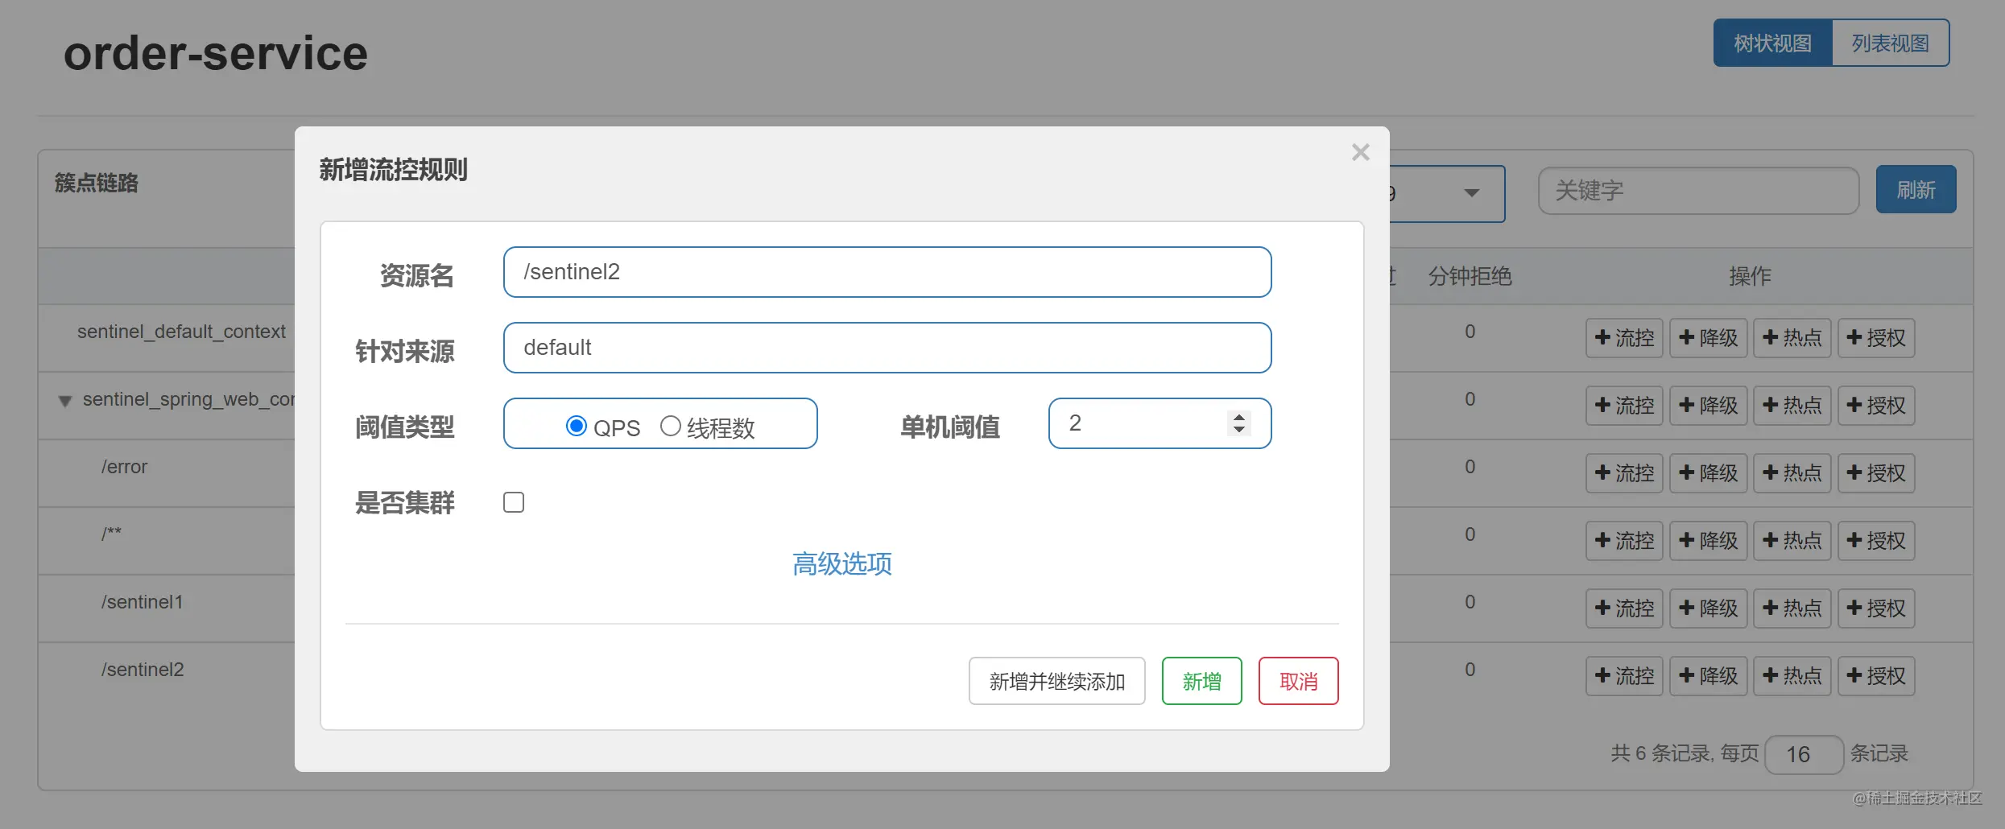This screenshot has width=2005, height=829.
Task: Add 热点 rule for /sentinel1 row
Action: pos(1792,608)
